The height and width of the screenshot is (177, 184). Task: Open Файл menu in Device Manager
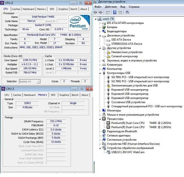[x=98, y=7]
